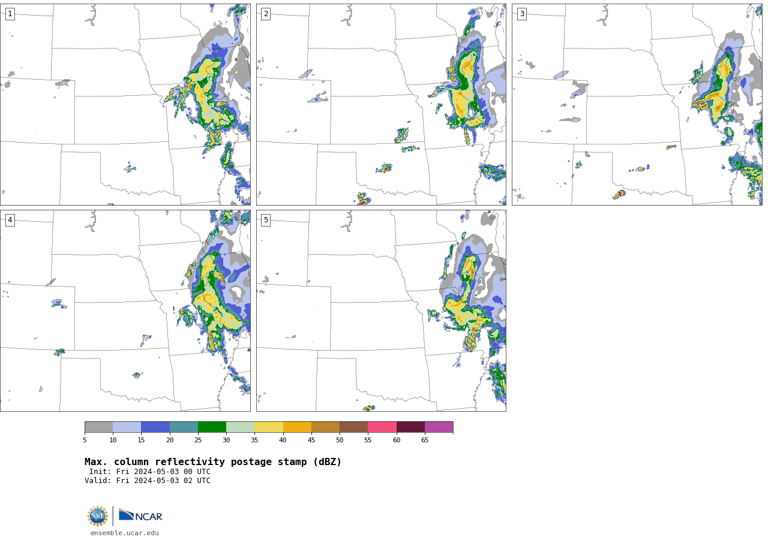Click the colorbar tick label 60

(397, 441)
